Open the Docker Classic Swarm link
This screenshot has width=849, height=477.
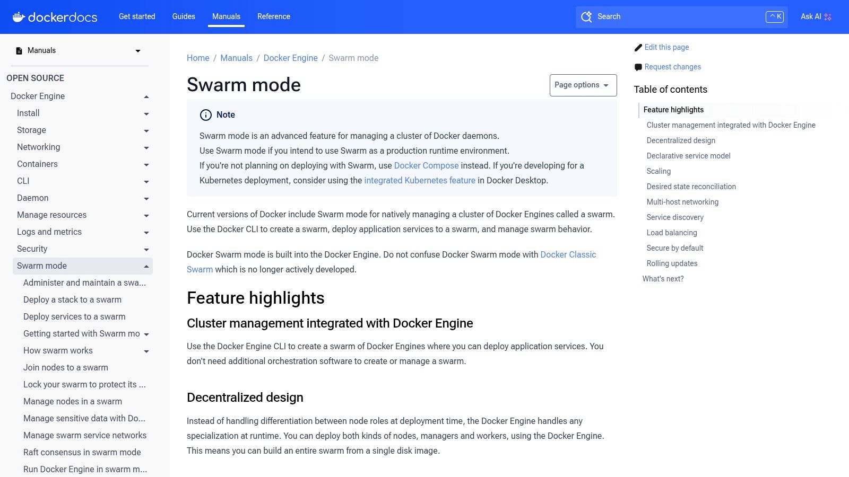pyautogui.click(x=568, y=254)
